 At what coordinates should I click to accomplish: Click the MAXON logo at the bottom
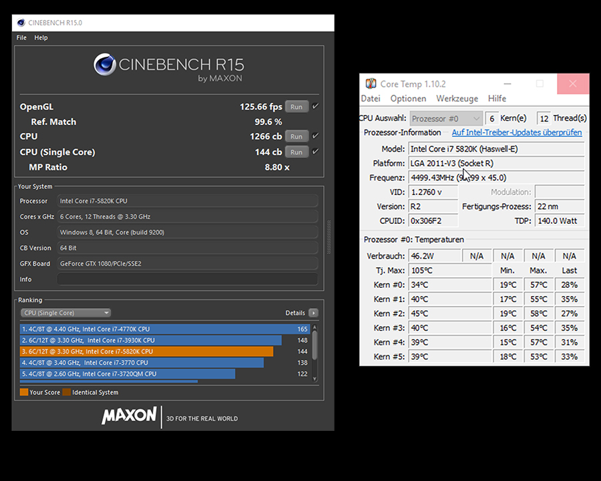[x=129, y=416]
